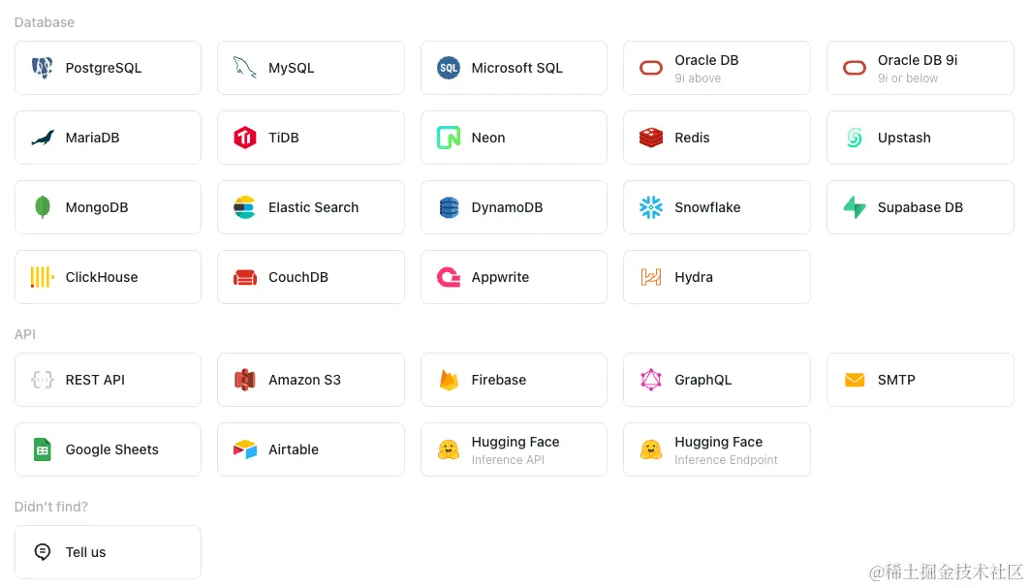1030x588 pixels.
Task: Click the PostgreSQL elephant icon
Action: tap(42, 68)
